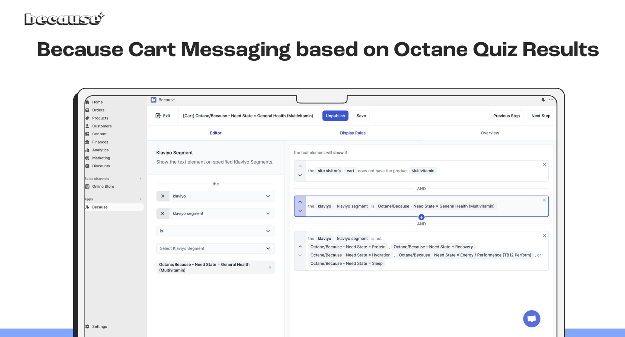Delete the 'is not' segment rule
625x337 pixels.
click(x=544, y=236)
